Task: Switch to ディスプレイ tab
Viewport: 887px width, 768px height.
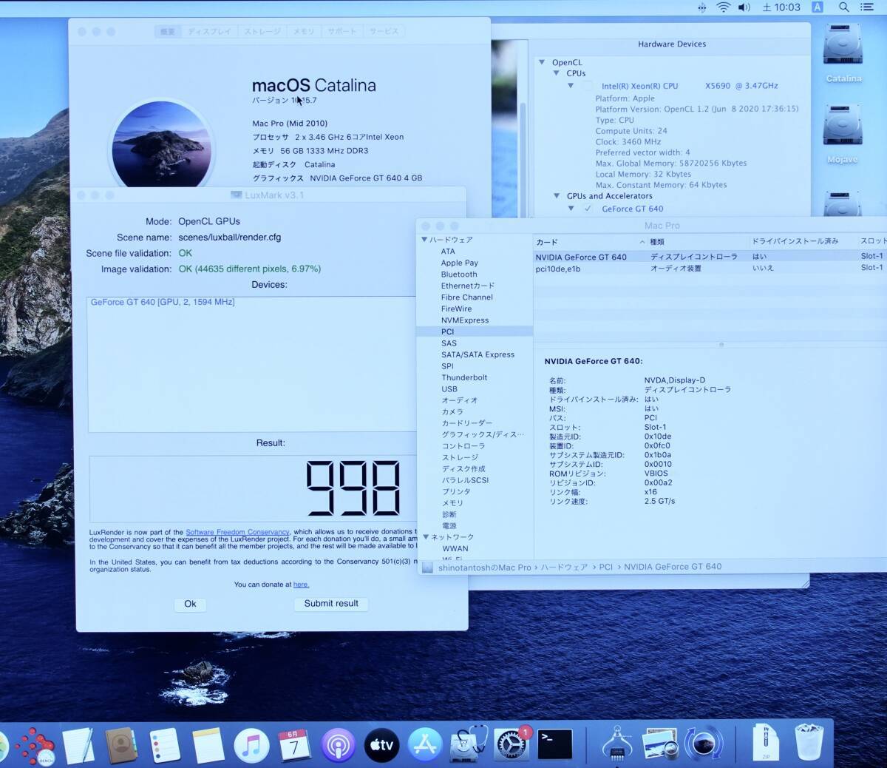Action: pos(209,31)
